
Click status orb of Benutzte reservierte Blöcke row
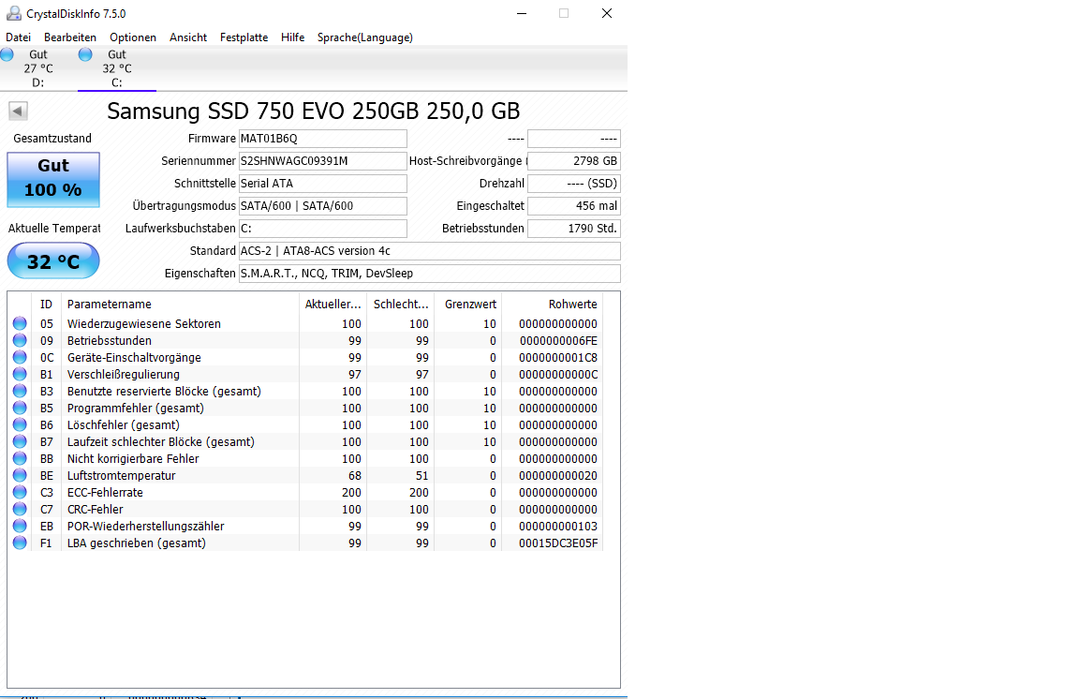click(20, 391)
